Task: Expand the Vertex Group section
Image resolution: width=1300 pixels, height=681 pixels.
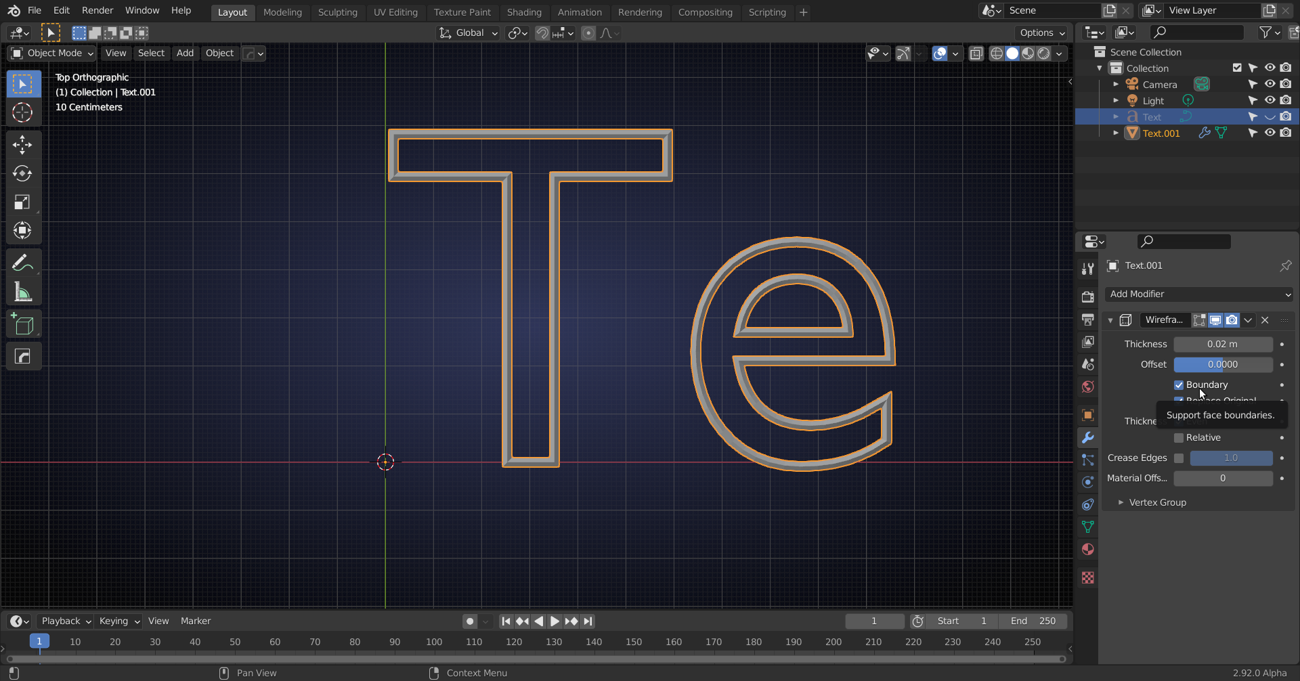Action: [1157, 502]
